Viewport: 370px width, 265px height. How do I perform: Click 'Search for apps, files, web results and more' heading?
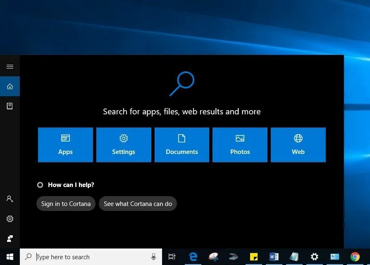[x=182, y=111]
